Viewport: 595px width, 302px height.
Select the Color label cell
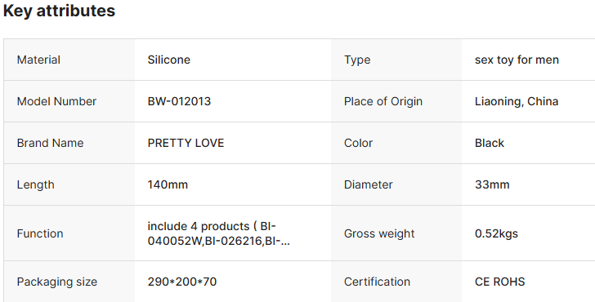[x=396, y=143]
